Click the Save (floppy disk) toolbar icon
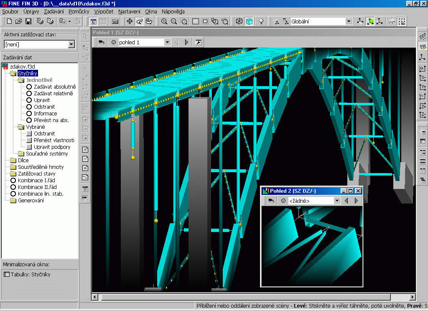This screenshot has height=311, width=428. coord(28,21)
